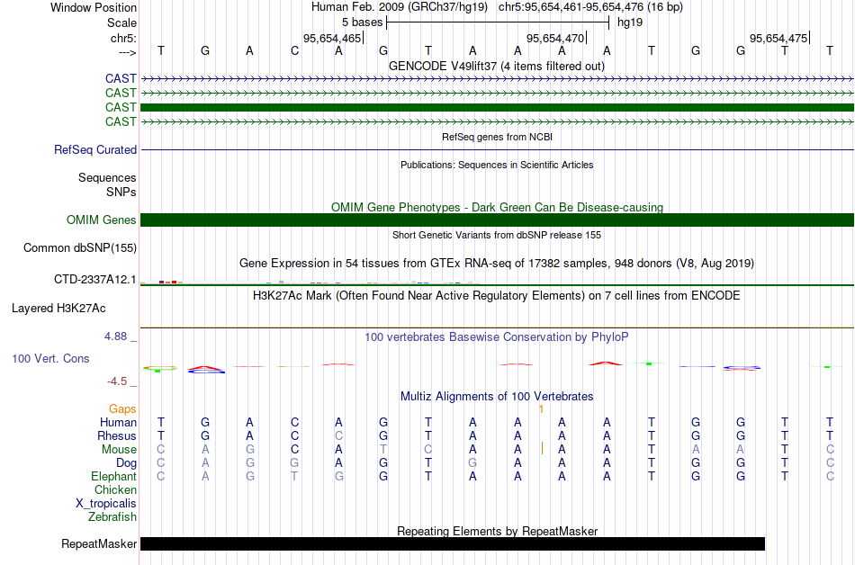The width and height of the screenshot is (855, 565).
Task: Click the chr5: base position label
Action: tap(123, 38)
